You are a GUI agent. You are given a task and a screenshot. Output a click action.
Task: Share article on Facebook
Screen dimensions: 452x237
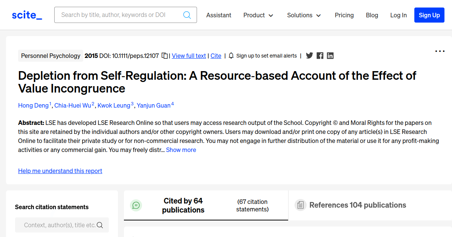(320, 56)
